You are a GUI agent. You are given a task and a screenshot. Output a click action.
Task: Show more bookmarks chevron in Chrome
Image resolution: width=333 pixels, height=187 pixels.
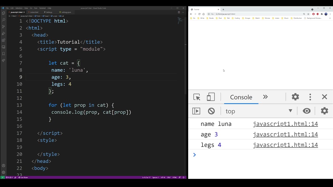330,18
